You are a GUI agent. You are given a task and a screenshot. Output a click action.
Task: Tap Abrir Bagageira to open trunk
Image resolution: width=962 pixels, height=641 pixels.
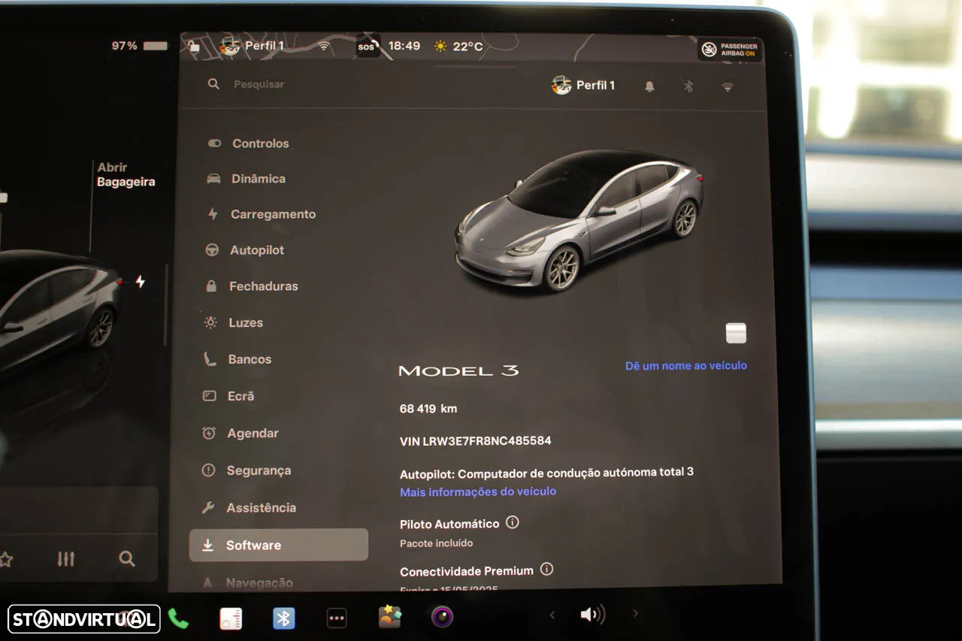[x=126, y=174]
